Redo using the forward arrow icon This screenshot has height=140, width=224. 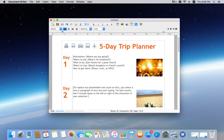coord(71,24)
